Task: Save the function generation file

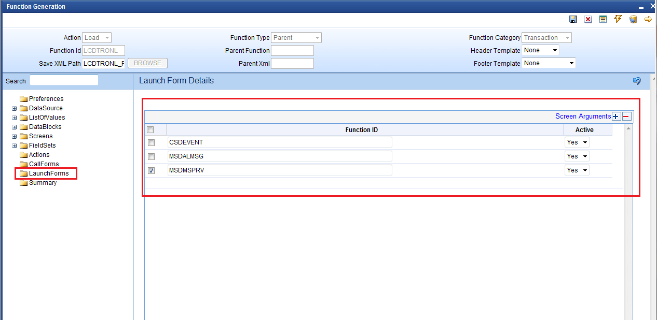Action: point(573,19)
